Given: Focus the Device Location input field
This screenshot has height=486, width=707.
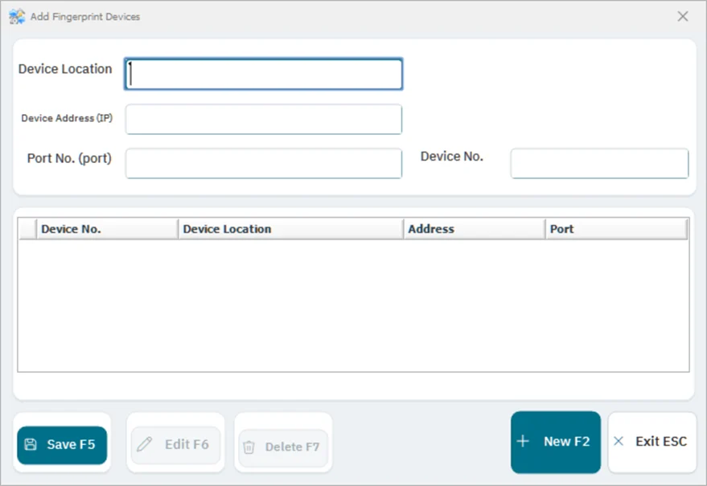Looking at the screenshot, I should [x=263, y=74].
